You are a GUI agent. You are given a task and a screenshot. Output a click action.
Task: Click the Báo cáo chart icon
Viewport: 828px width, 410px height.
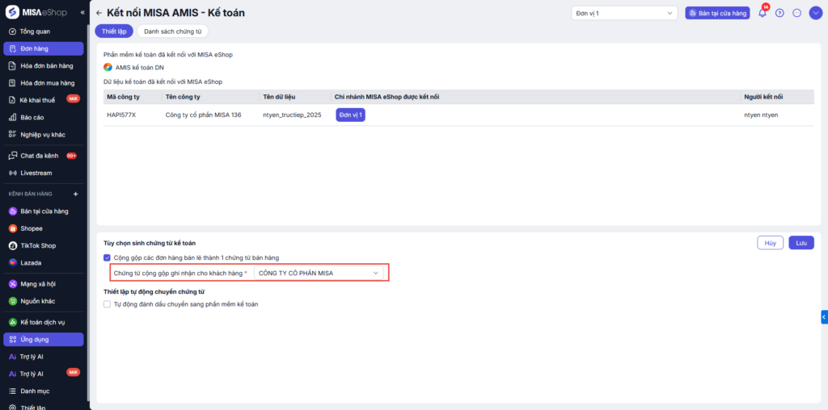(x=13, y=118)
